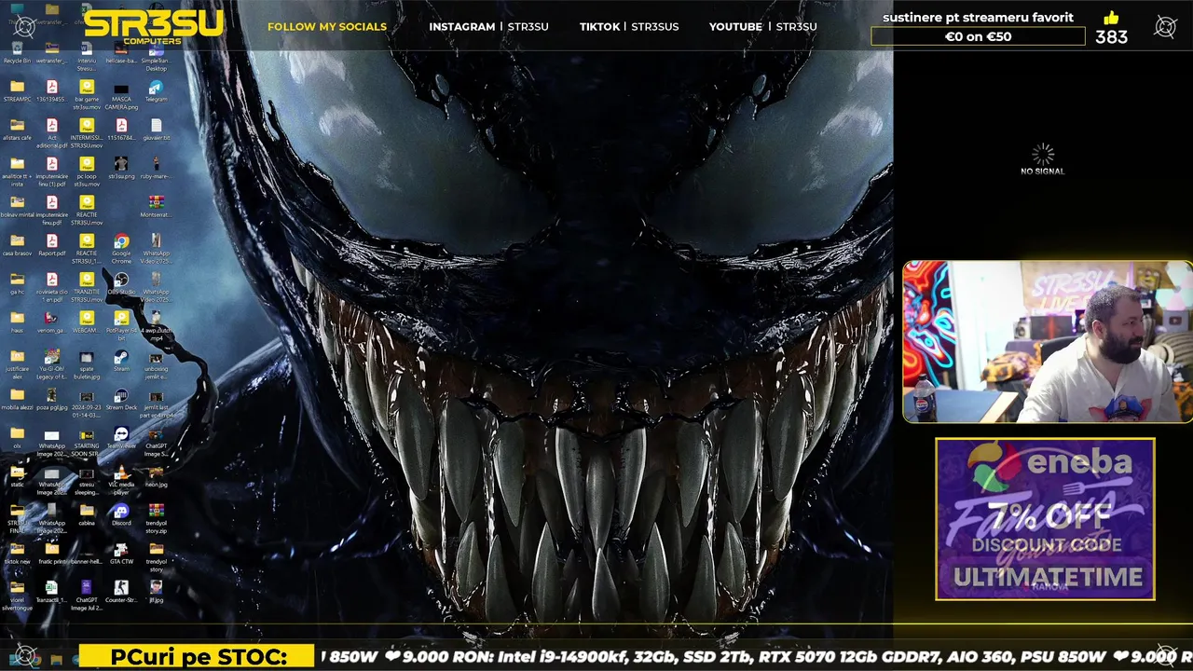Viewport: 1193px width, 671px height.
Task: Select the Interviu Stresu Word document
Action: [x=87, y=57]
